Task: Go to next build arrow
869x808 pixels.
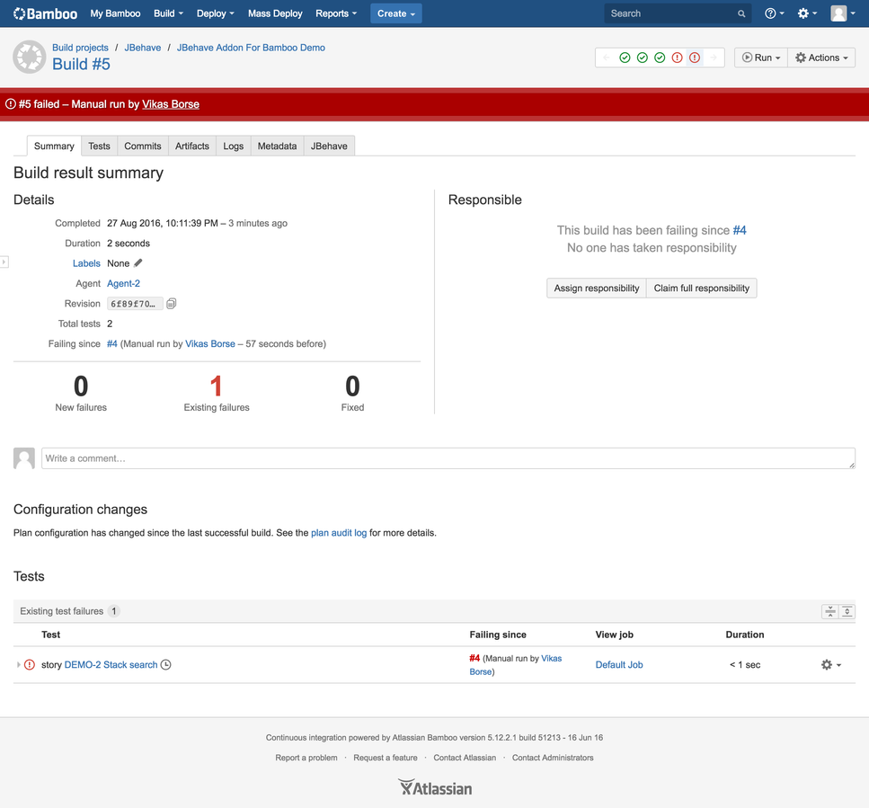Action: click(x=714, y=58)
